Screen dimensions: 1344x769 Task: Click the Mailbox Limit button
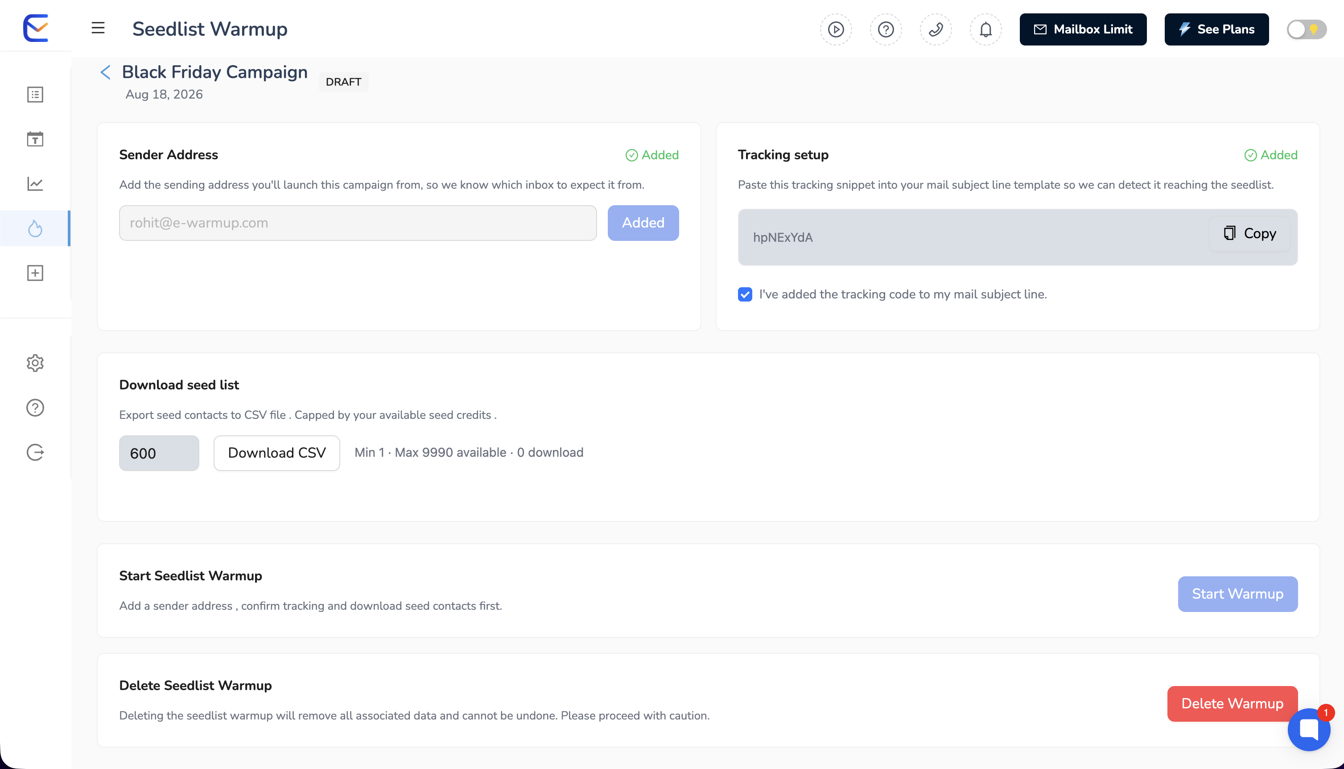1083,29
